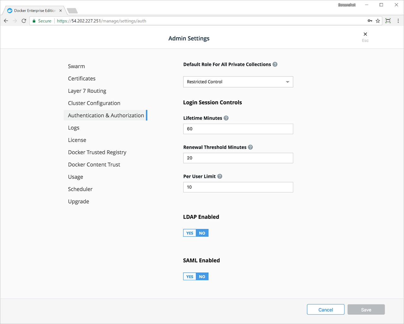
Task: Open Chrome's options menu
Action: click(398, 20)
